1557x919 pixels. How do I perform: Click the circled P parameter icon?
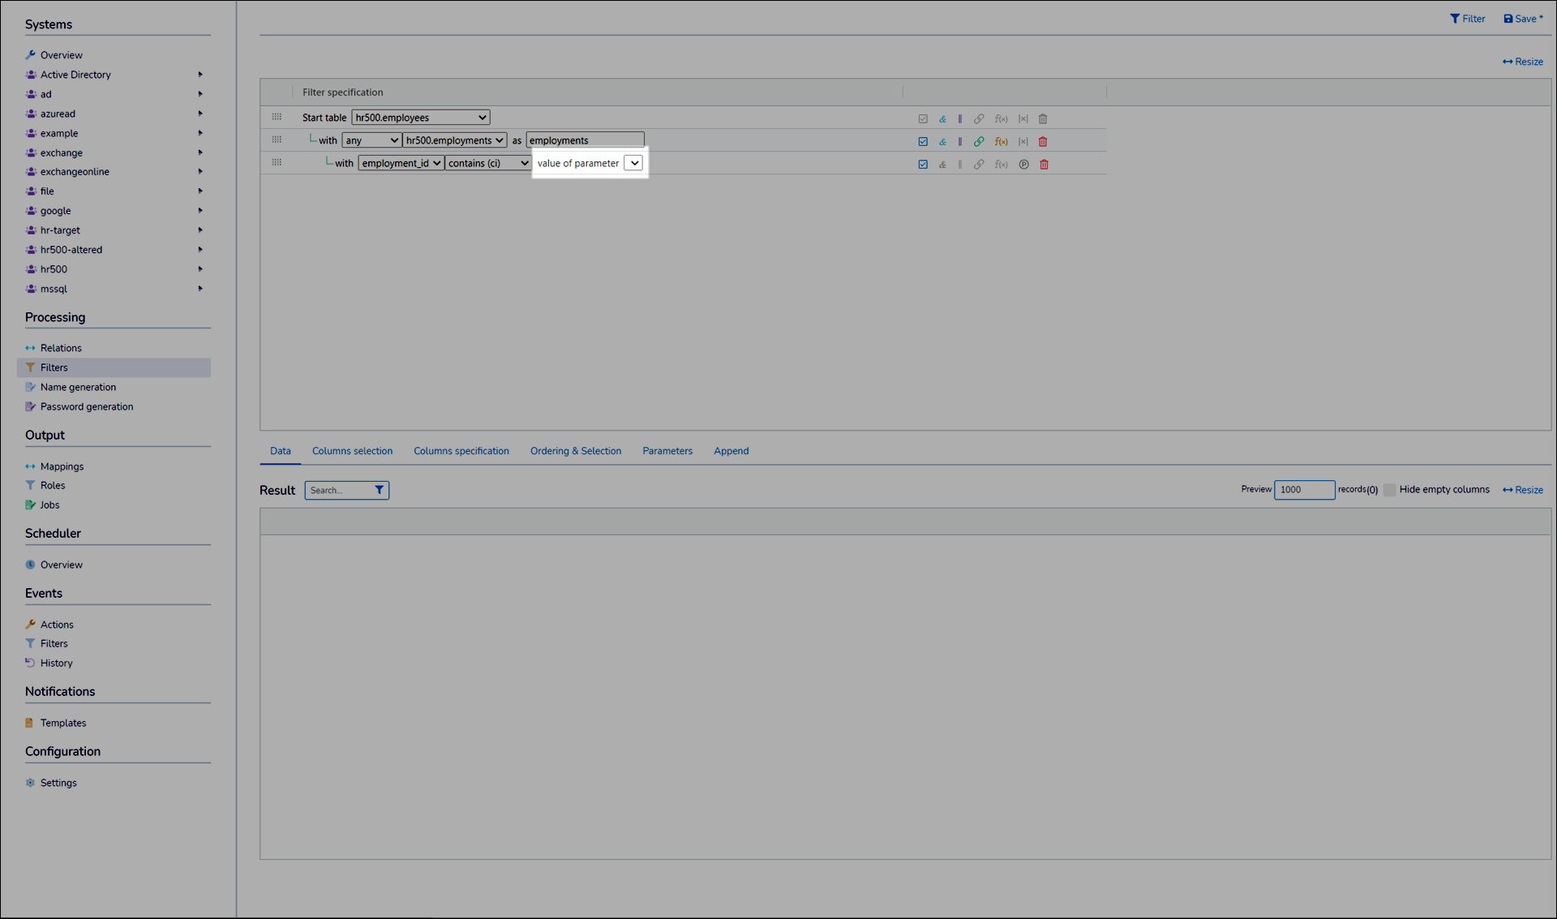(x=1023, y=165)
